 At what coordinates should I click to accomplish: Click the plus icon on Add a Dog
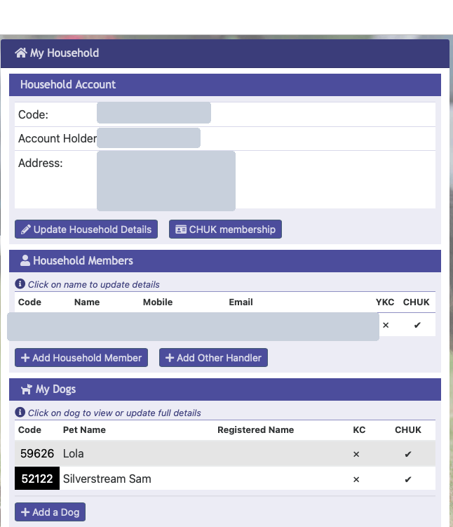tap(25, 512)
